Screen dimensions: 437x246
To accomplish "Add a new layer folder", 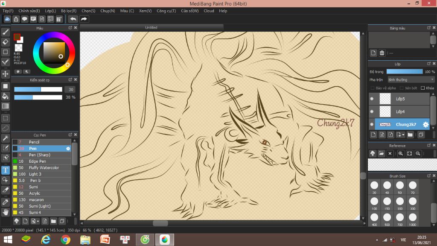I will coord(410,135).
